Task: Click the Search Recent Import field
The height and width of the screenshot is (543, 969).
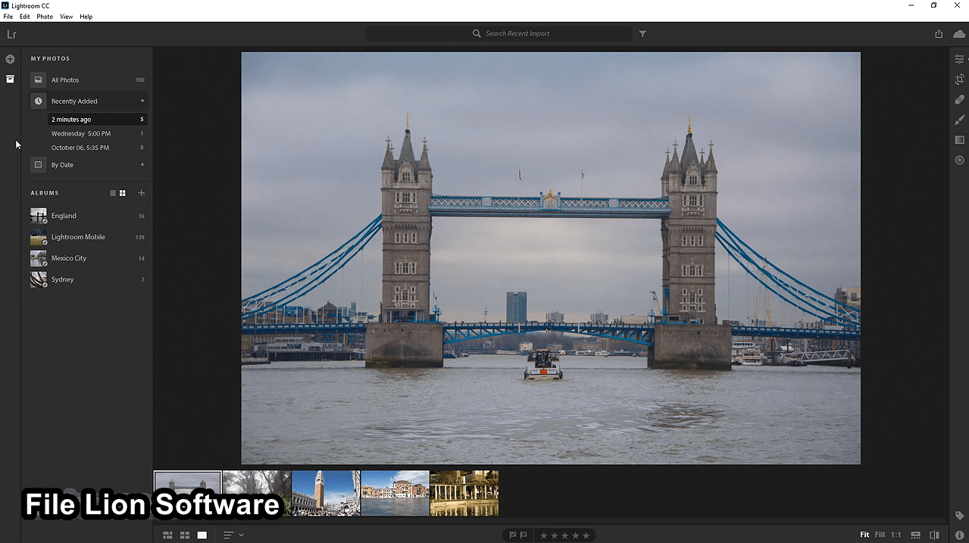Action: (499, 33)
